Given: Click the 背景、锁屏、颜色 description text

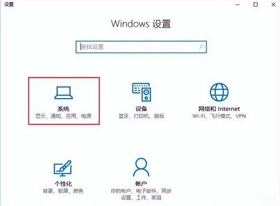Looking at the screenshot, I should point(63,191).
